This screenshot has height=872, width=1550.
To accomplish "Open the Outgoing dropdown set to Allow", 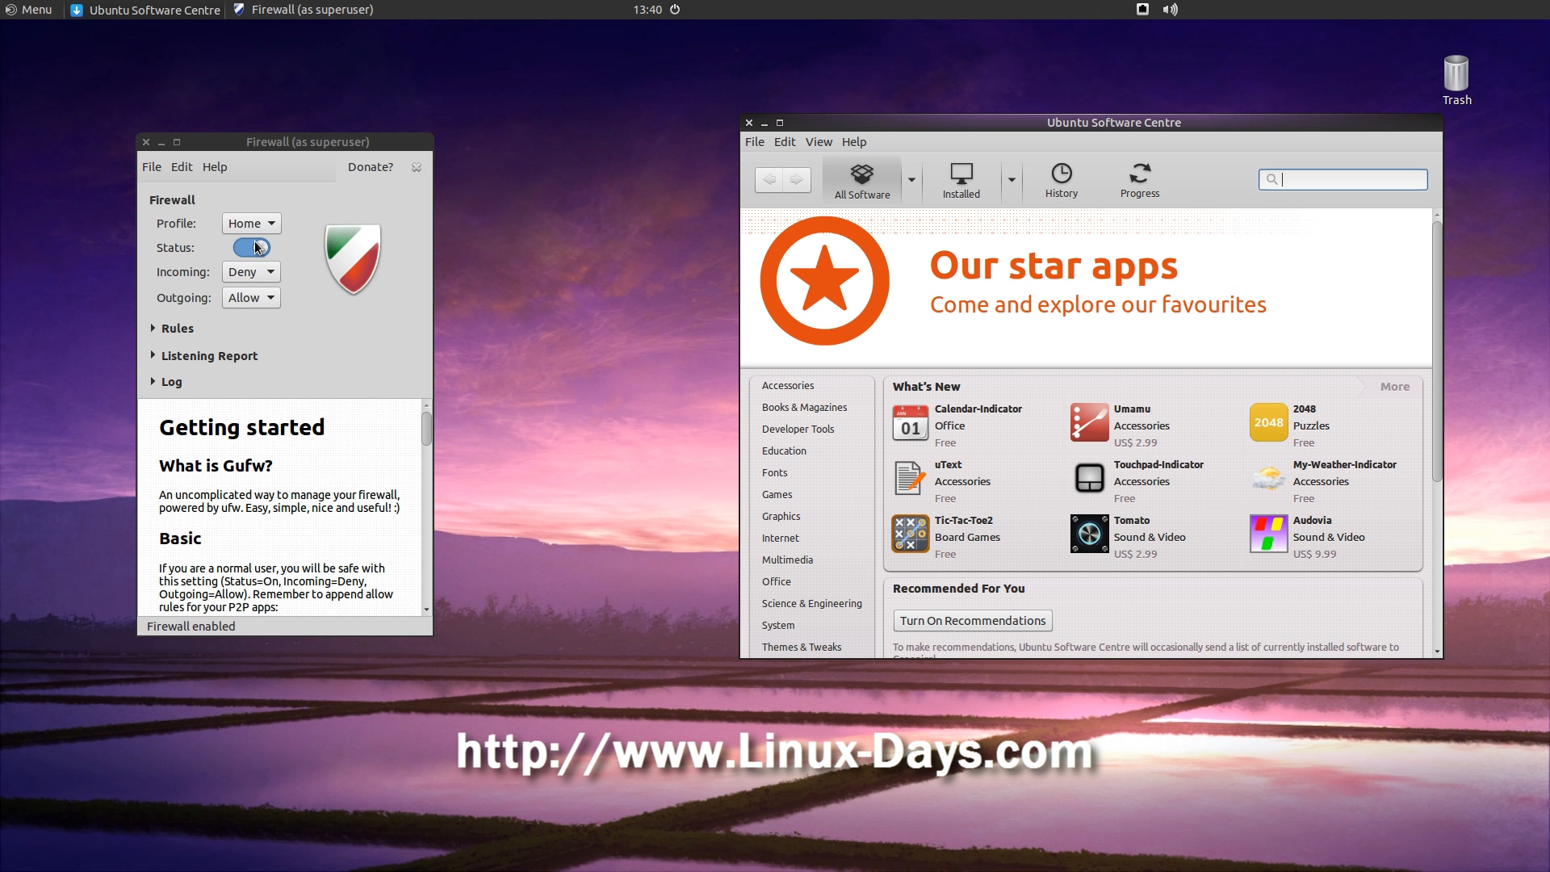I will [x=251, y=298].
